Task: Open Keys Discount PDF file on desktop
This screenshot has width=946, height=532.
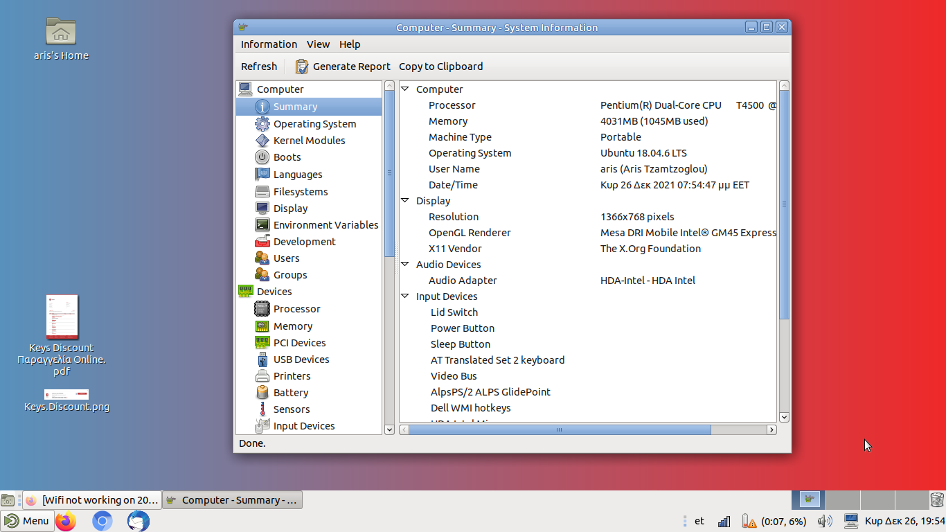Action: 62,336
